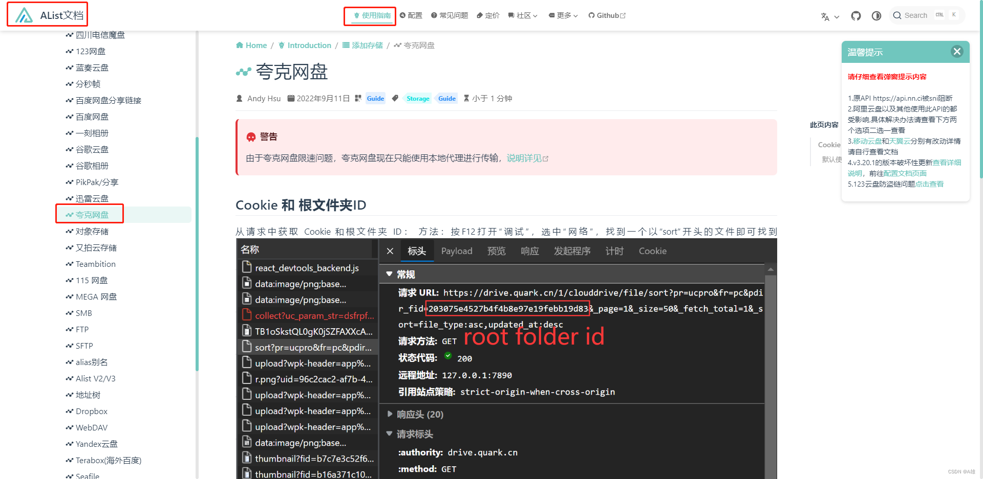Select 115 网盘 in sidebar

coord(87,281)
